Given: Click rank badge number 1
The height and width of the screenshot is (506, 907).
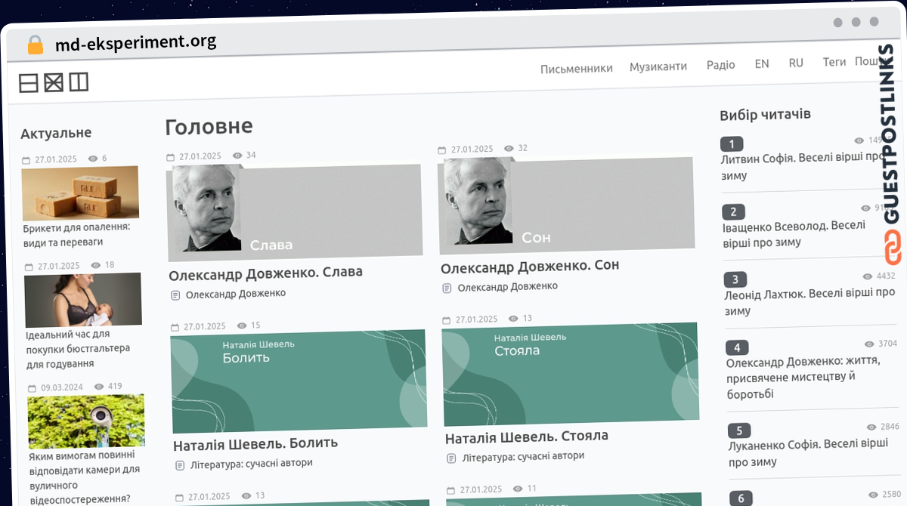Looking at the screenshot, I should tap(732, 143).
